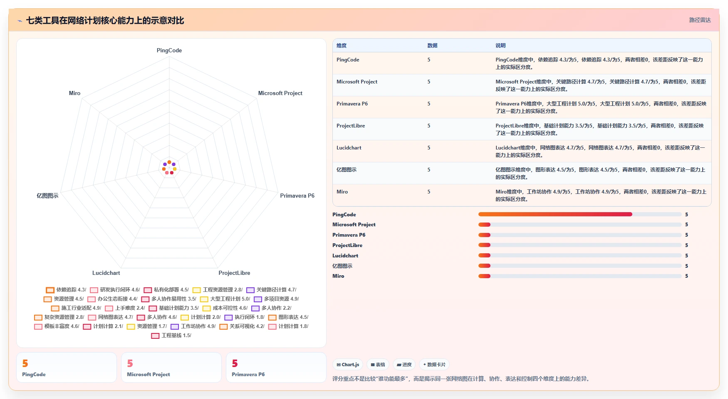Click the Lucidchart axis label on radar
This screenshot has height=399, width=728.
[x=106, y=273]
